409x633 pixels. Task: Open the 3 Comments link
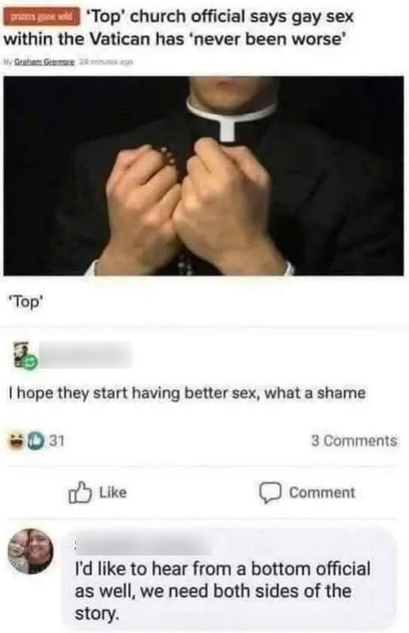click(x=354, y=440)
